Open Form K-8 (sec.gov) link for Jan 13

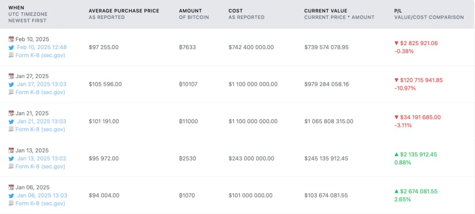coord(40,166)
